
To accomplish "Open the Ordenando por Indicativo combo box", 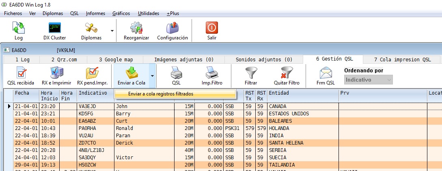I will (369, 80).
